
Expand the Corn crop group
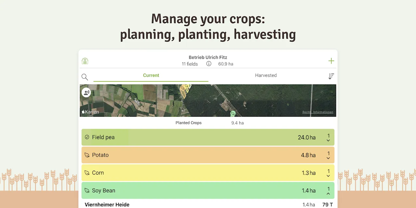328,173
